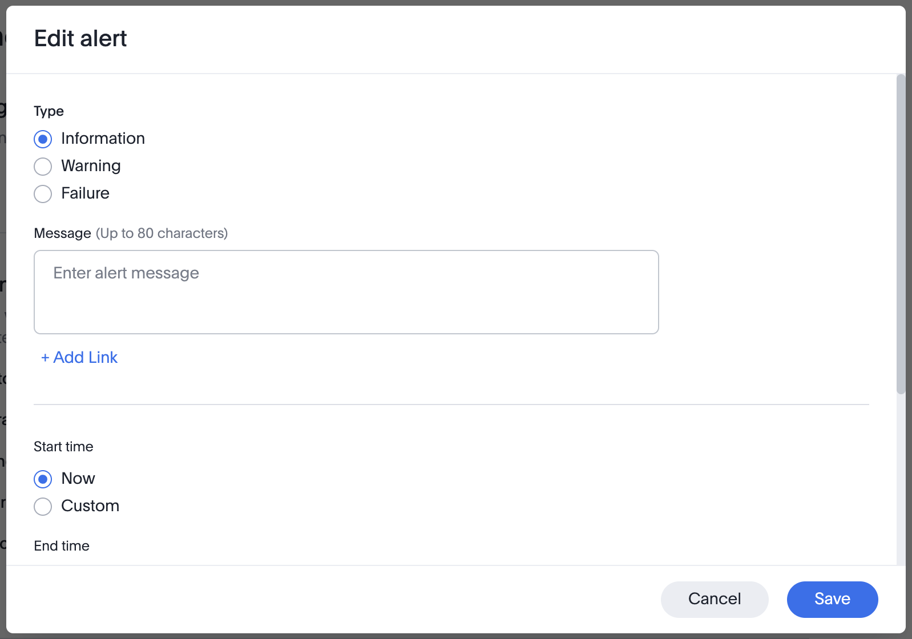Click the Type section heading
Image resolution: width=912 pixels, height=639 pixels.
[x=48, y=111]
